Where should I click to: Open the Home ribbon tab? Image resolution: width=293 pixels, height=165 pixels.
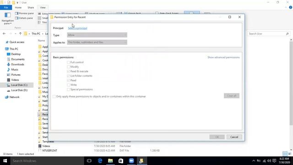coord(18,7)
